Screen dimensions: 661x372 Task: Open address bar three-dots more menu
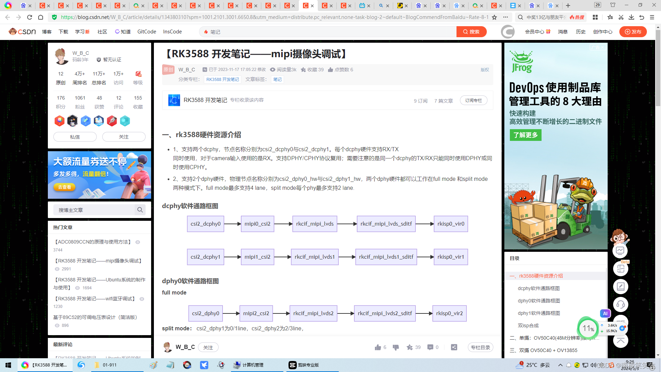coord(505,17)
